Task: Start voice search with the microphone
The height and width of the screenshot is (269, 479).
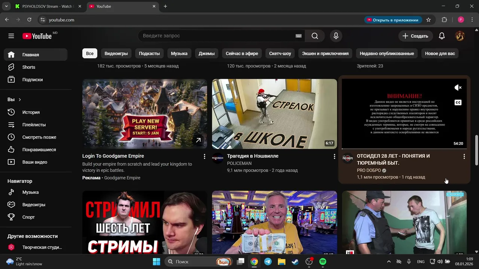Action: point(336,36)
